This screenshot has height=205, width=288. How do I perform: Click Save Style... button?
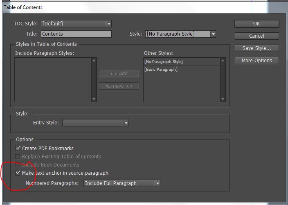tap(257, 48)
